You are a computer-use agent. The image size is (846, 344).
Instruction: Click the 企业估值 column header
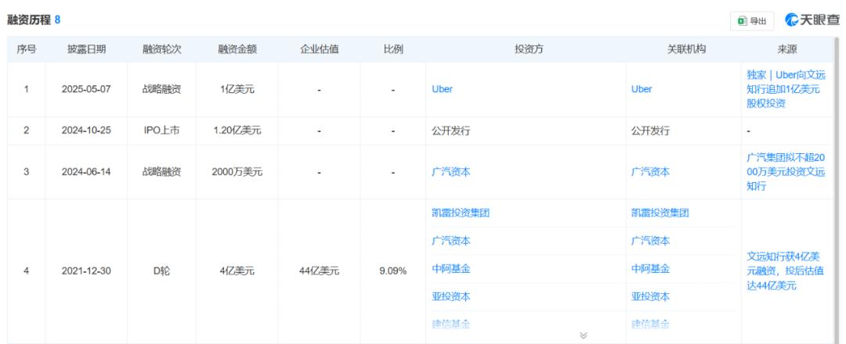[320, 49]
